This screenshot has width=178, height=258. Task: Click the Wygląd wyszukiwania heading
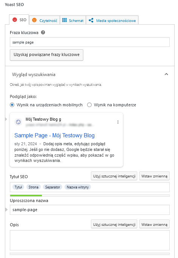click(x=34, y=75)
